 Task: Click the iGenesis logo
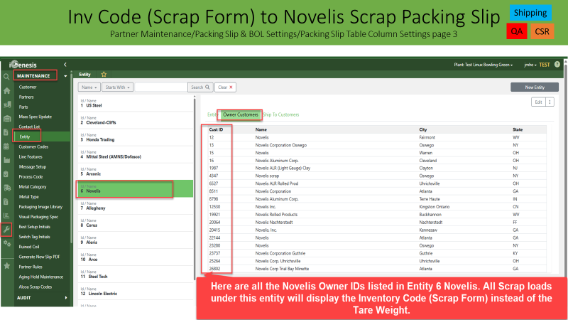tap(23, 65)
